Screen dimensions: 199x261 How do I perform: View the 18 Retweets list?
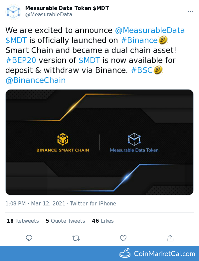23,221
